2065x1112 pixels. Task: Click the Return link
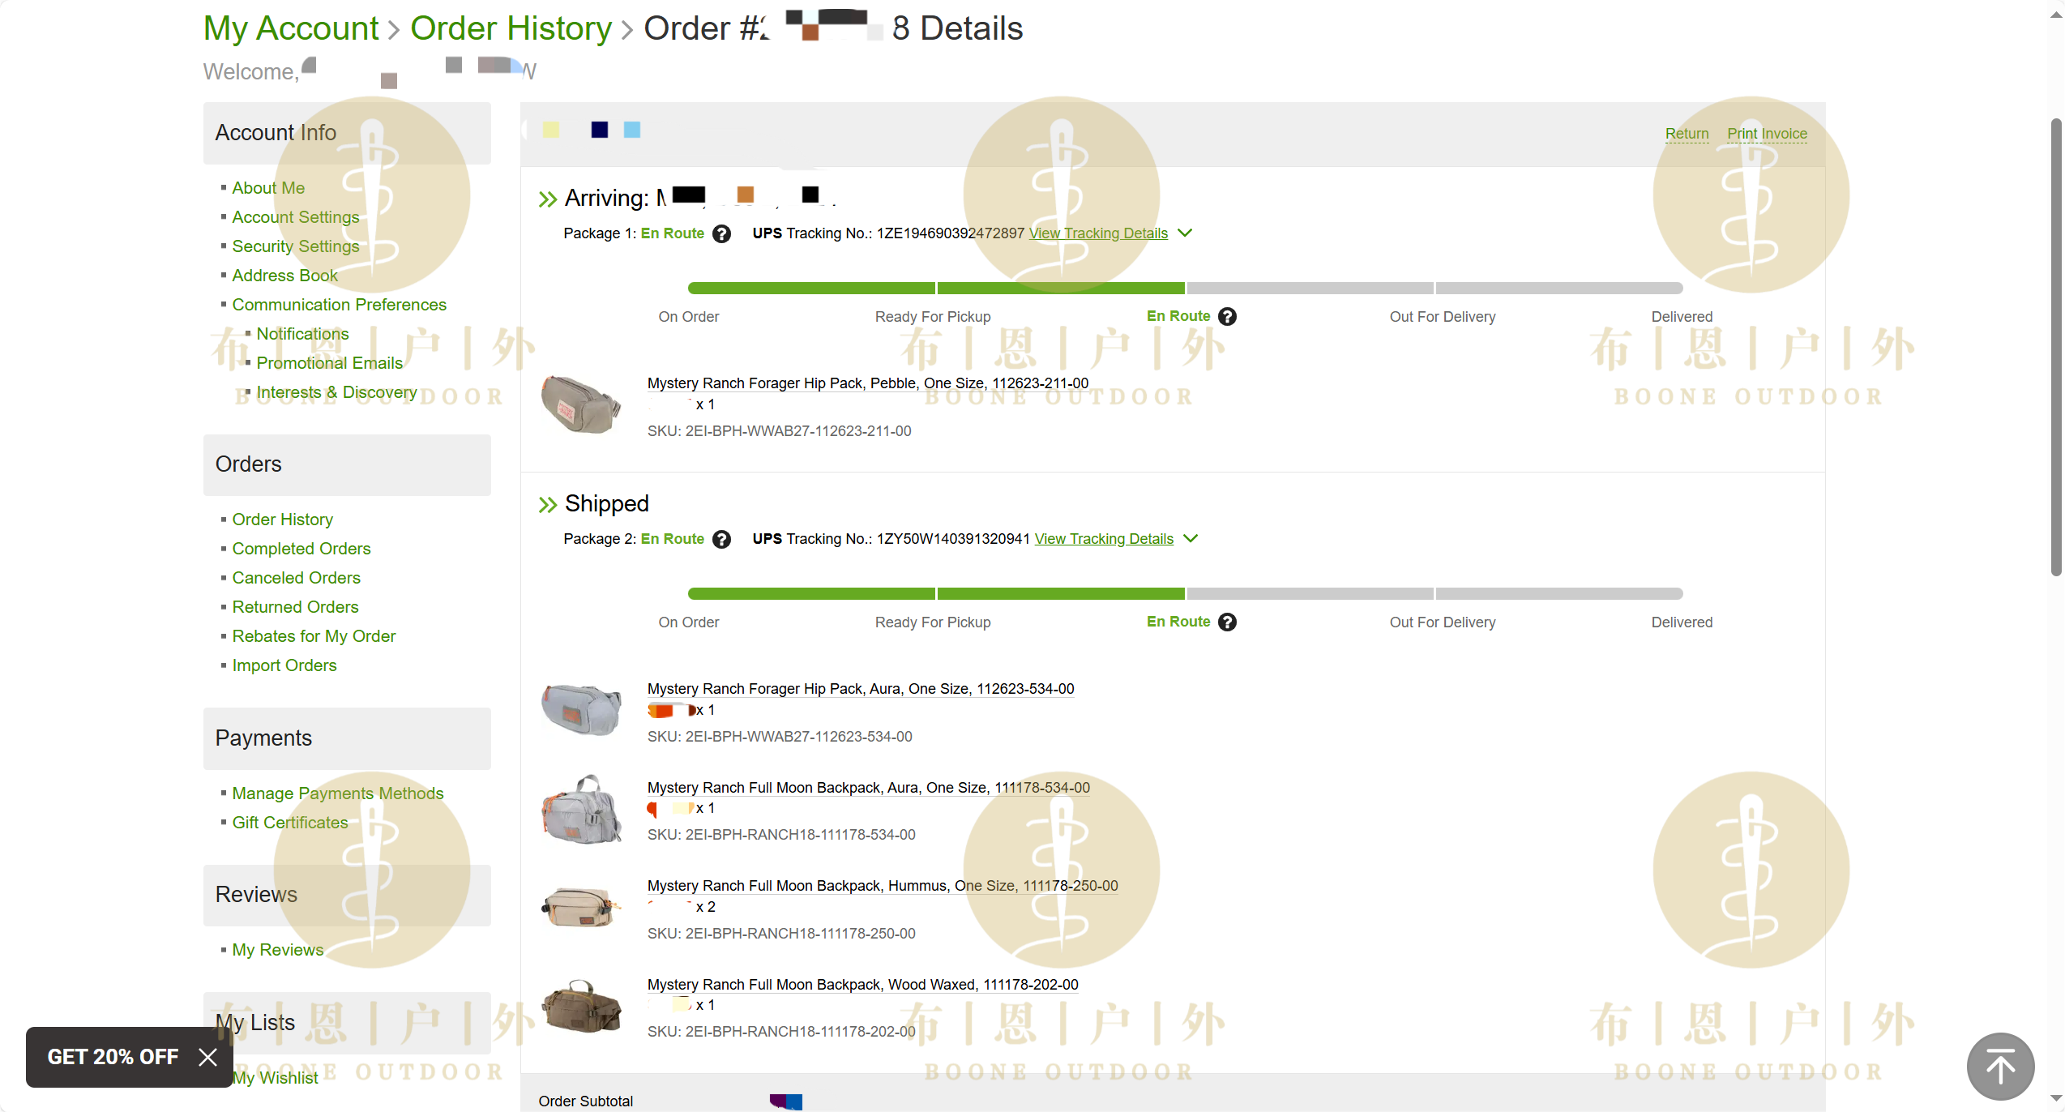tap(1687, 134)
